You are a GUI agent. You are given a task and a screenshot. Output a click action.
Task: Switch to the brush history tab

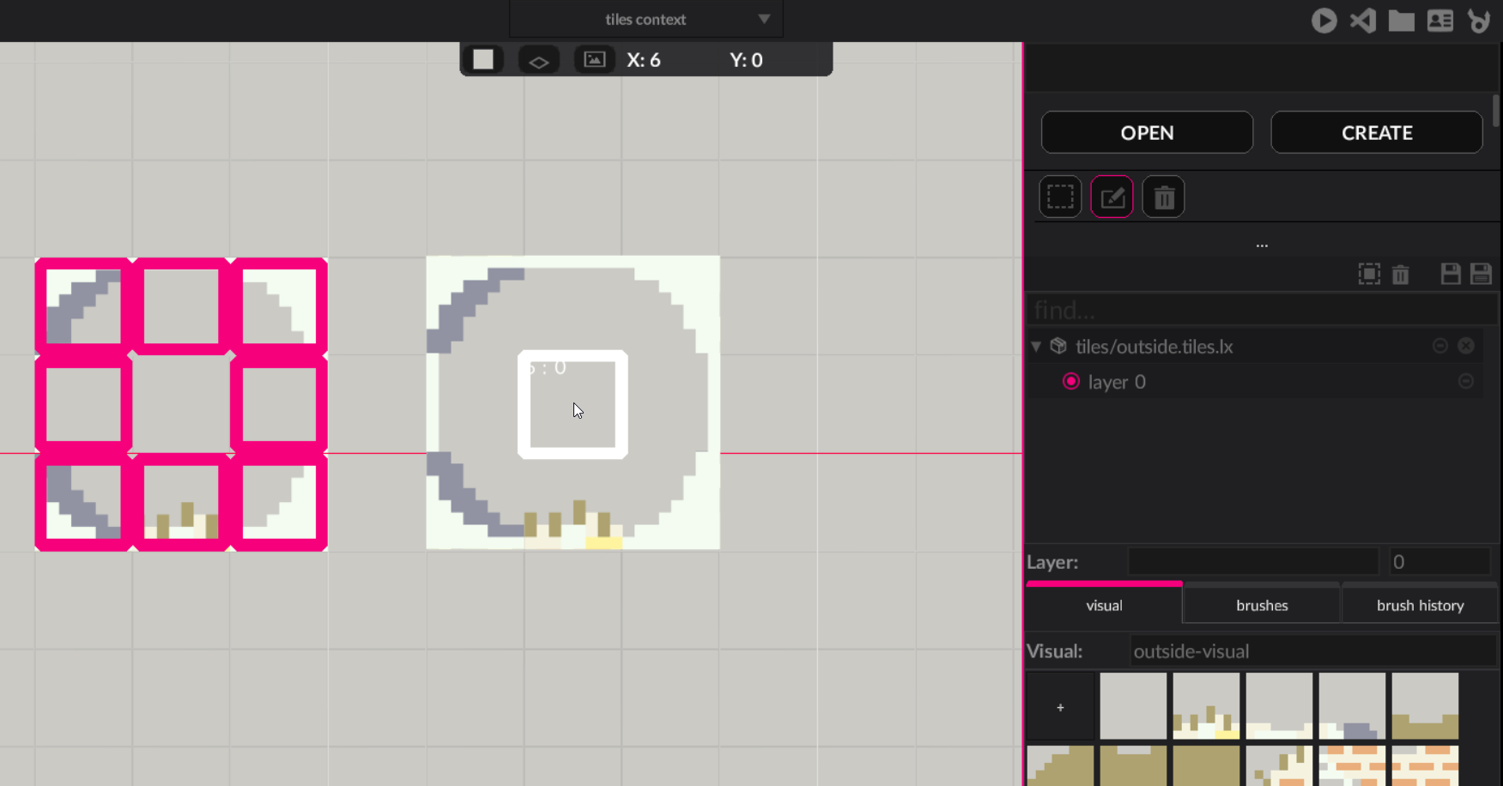pos(1420,605)
